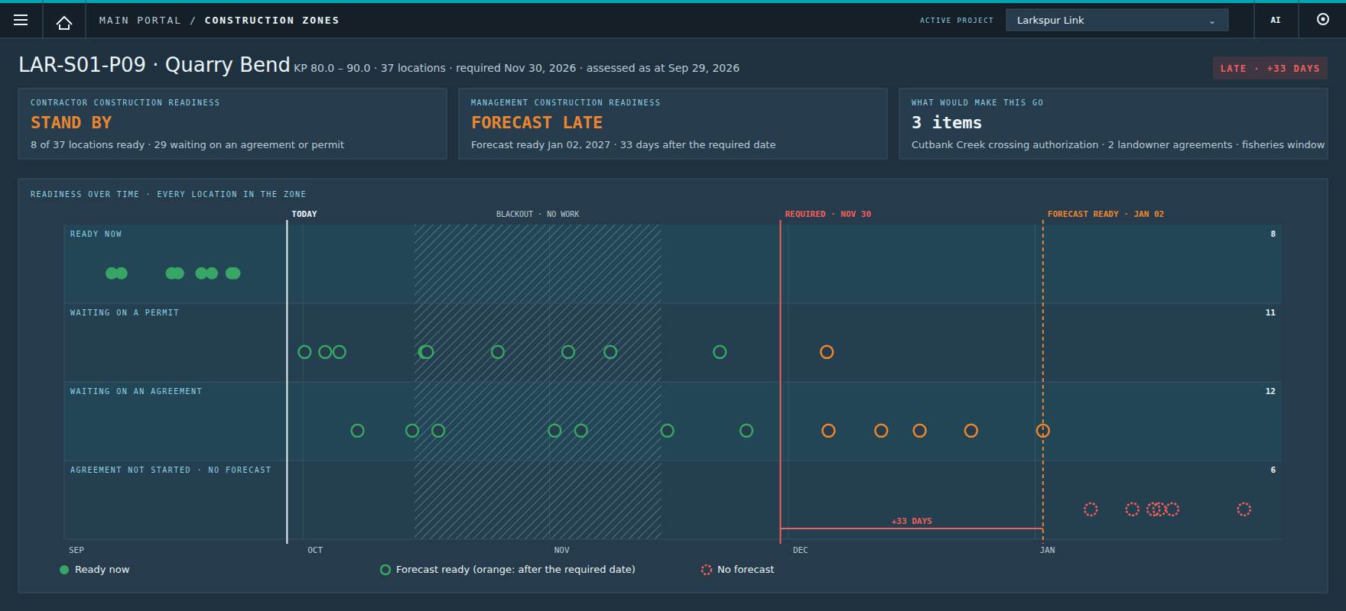Click the target circle icon in header

pos(1323,20)
